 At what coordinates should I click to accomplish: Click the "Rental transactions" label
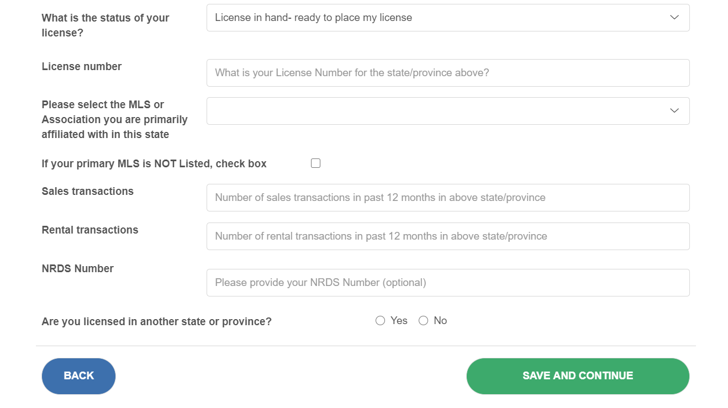point(90,230)
